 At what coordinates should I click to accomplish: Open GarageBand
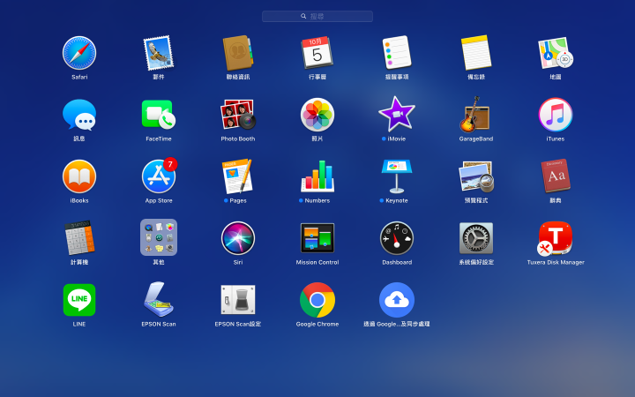[476, 115]
